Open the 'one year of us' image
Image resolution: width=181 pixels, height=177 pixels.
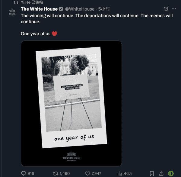[x=71, y=103]
